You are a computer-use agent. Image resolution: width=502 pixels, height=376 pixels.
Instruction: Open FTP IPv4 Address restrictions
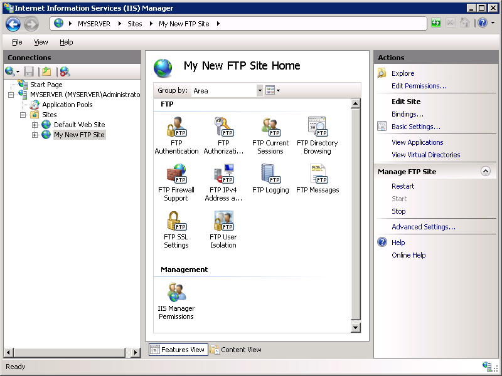(223, 179)
